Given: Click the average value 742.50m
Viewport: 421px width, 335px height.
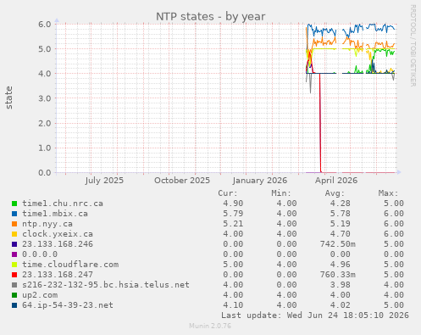Looking at the screenshot, I should coord(338,244).
